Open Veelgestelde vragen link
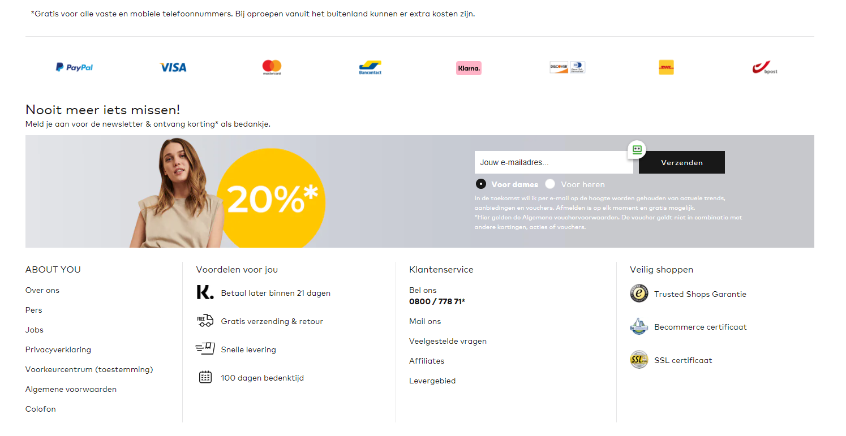The width and height of the screenshot is (846, 436). (448, 341)
